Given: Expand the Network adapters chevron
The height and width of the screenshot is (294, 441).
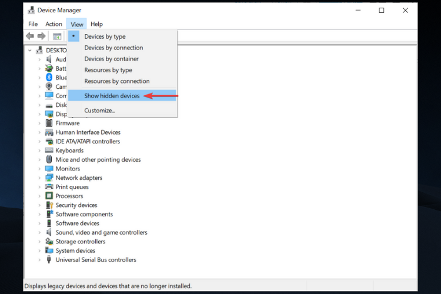Looking at the screenshot, I should [39, 178].
